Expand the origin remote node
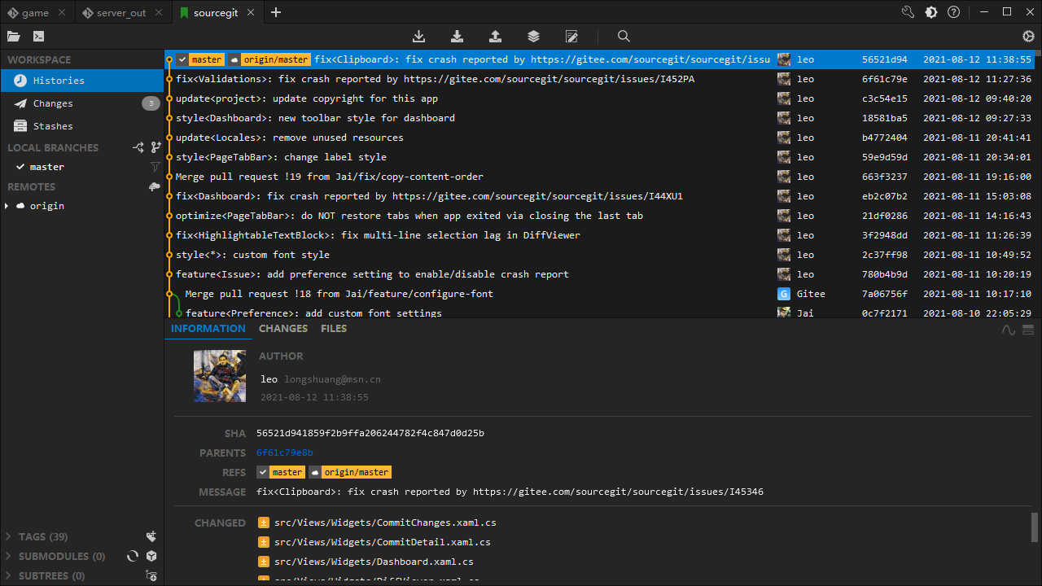1042x586 pixels. point(7,206)
